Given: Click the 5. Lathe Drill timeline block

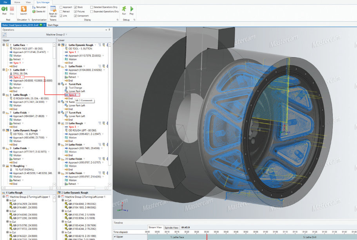Looking at the screenshot, I should (282, 237).
